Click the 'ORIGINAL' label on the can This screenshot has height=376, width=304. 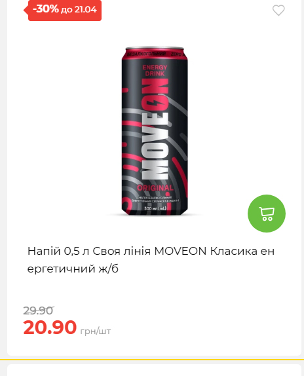point(155,188)
